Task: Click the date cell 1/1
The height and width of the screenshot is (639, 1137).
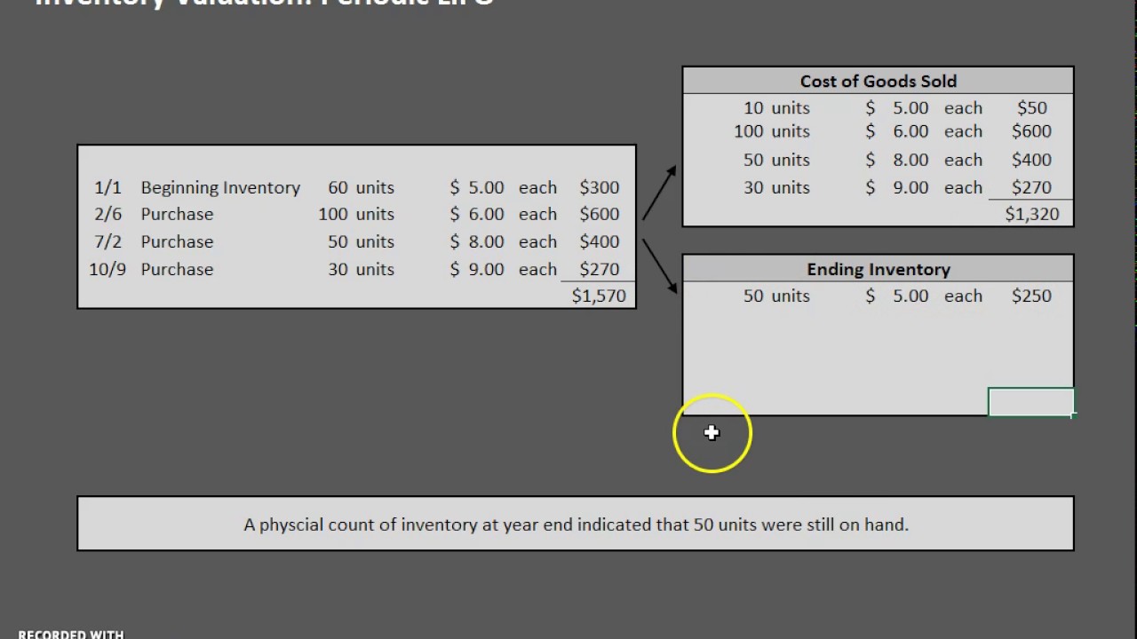Action: click(107, 187)
